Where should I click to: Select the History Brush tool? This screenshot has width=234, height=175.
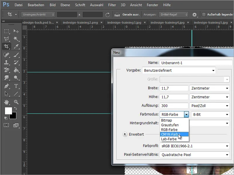pyautogui.click(x=16, y=62)
